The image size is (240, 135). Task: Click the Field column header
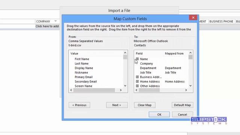pyautogui.click(x=139, y=53)
